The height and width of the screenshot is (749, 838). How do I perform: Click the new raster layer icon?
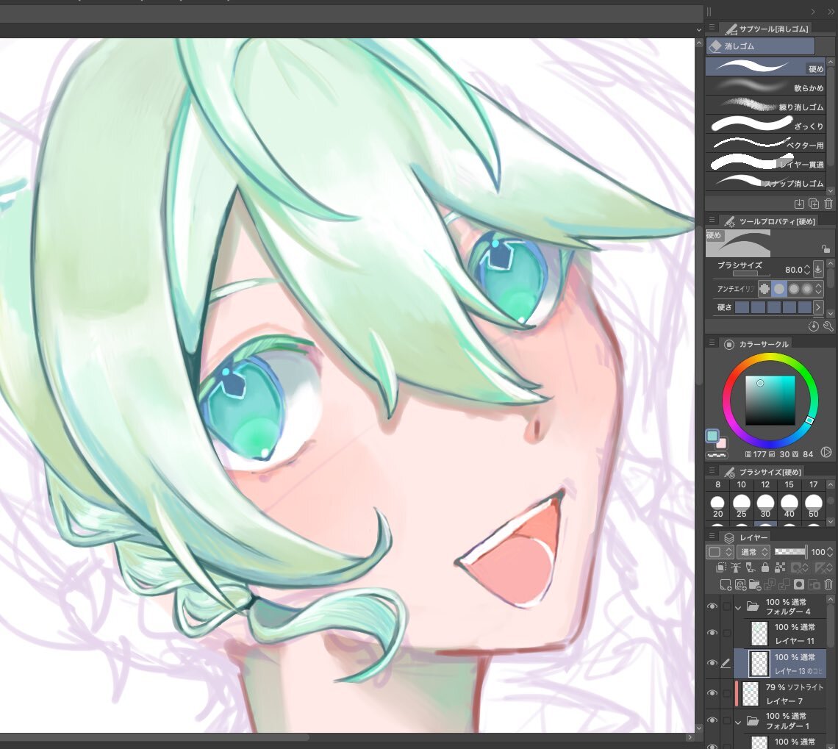pos(726,585)
